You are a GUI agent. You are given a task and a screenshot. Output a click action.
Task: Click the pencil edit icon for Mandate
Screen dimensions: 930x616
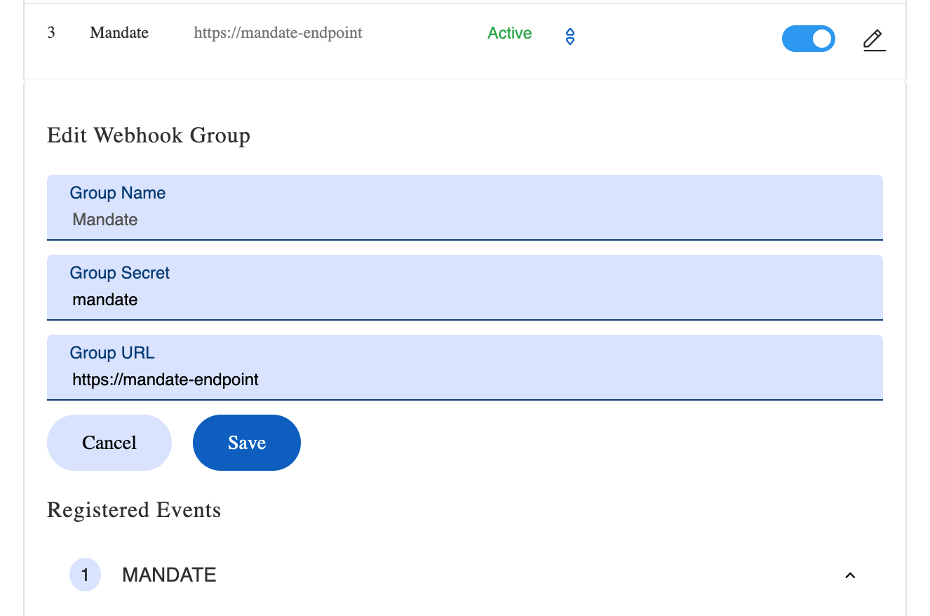coord(874,41)
